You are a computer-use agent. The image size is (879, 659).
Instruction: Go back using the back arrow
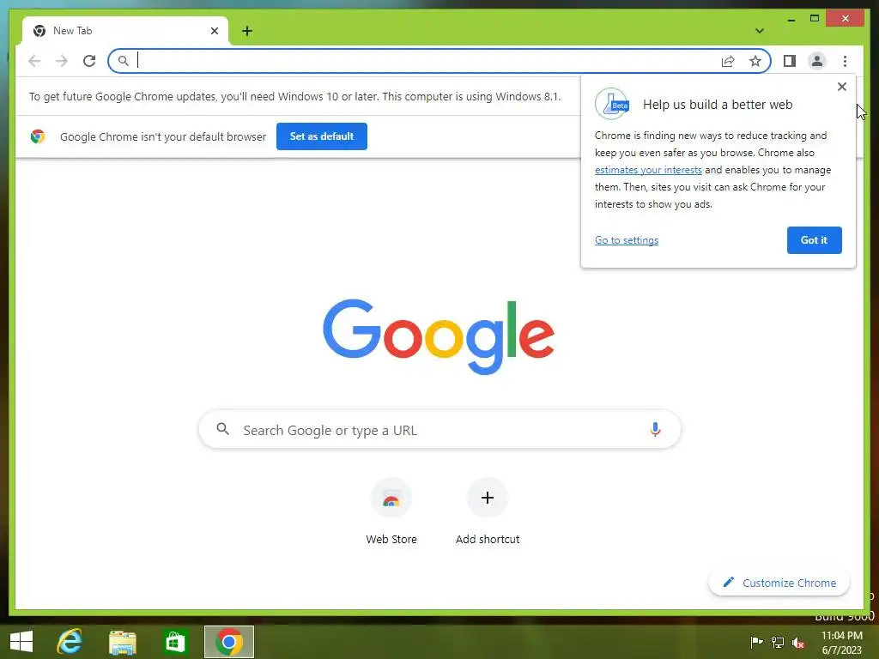[34, 61]
